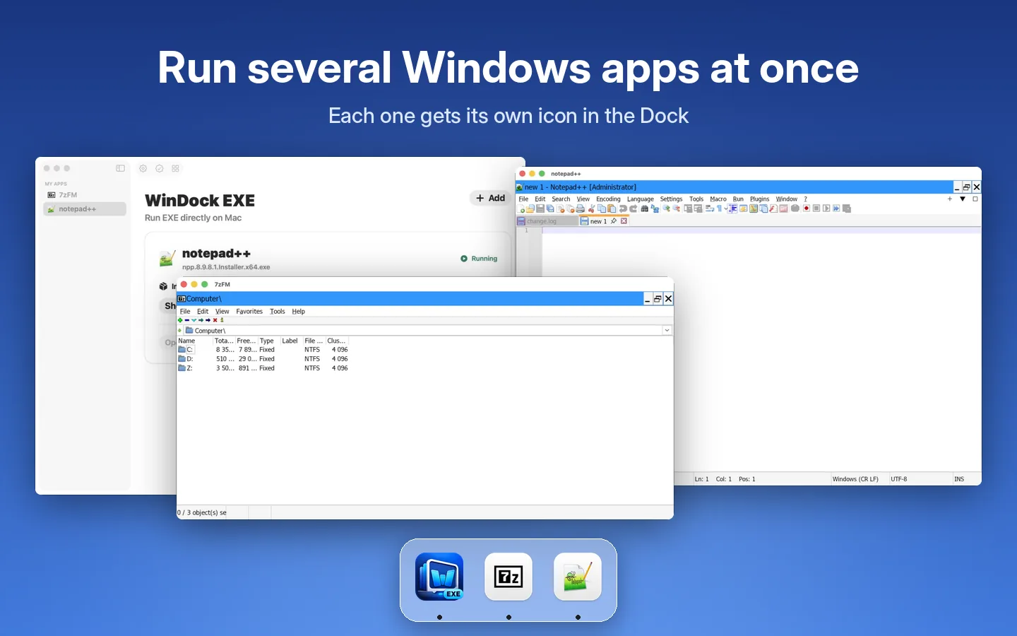
Task: Open the Plugins menu in Notepad++
Action: tap(759, 199)
